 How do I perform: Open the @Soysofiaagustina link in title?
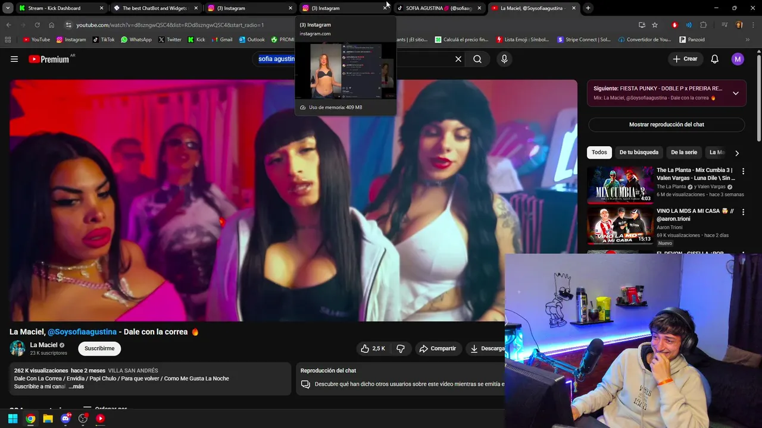coord(82,332)
